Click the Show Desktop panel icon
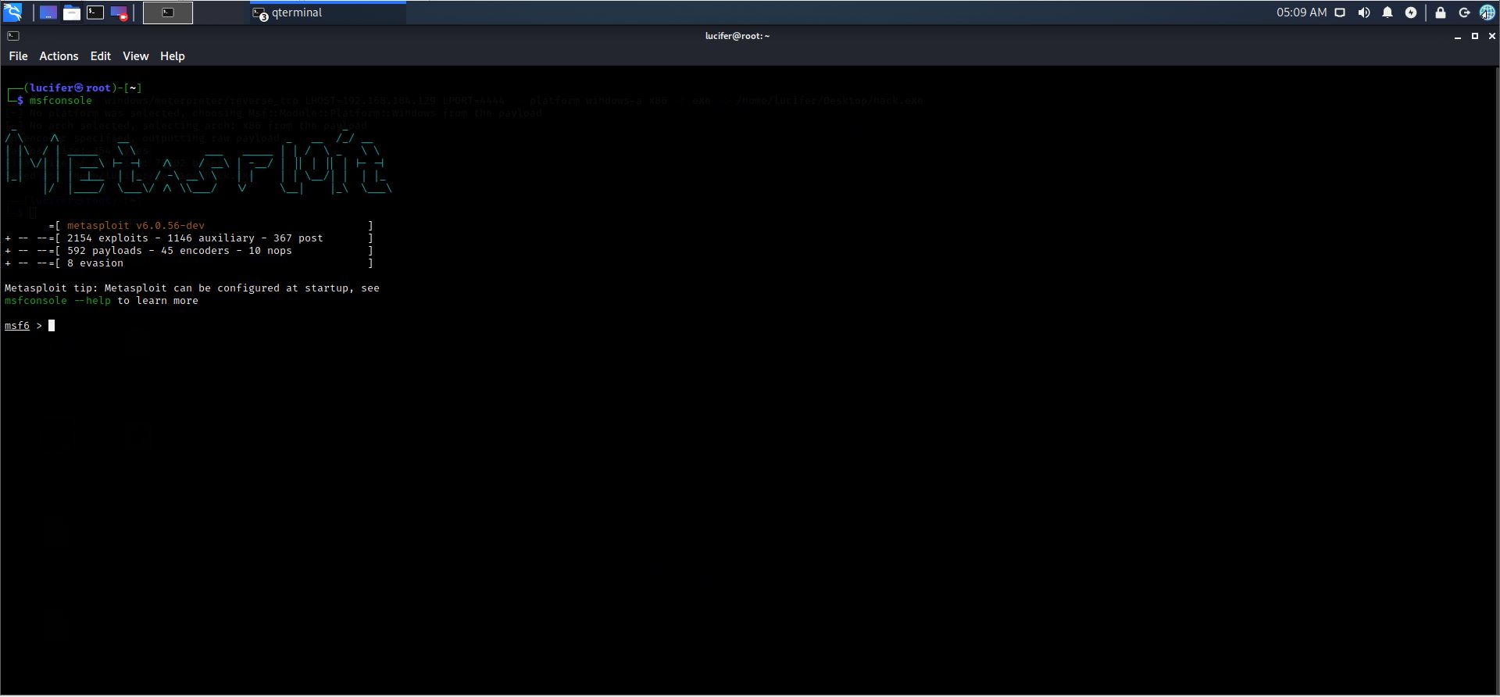 pos(48,13)
